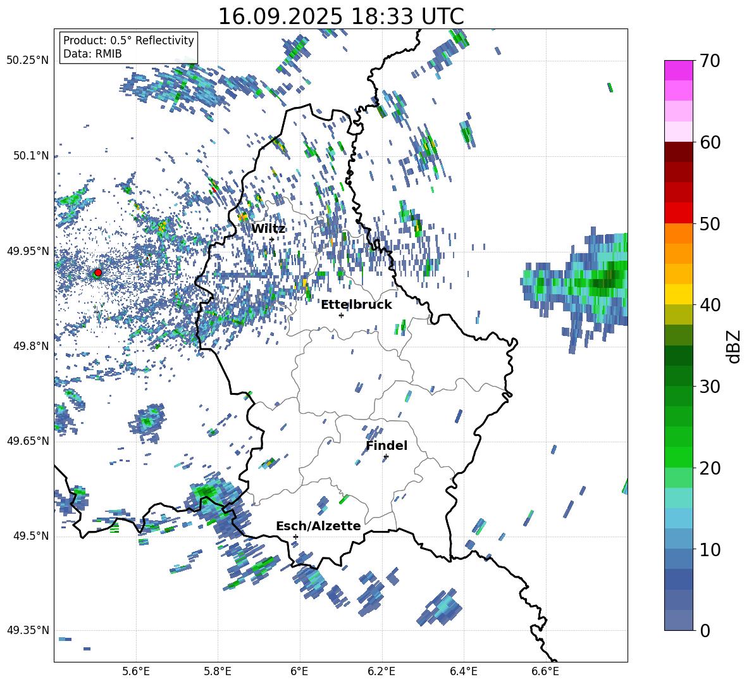Click the title 16.09.2025 18:33 UTC

341,16
